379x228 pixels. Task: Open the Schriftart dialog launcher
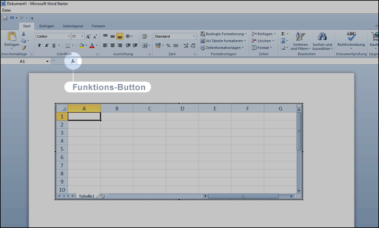point(97,54)
